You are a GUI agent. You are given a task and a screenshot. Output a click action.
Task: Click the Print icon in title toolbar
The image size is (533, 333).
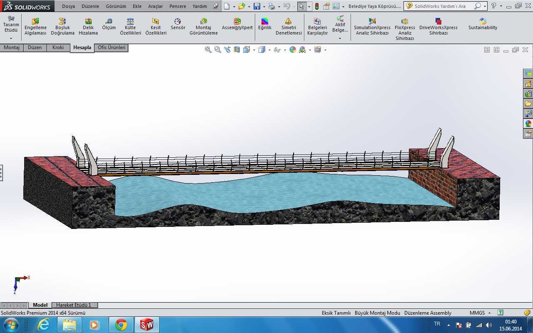271,6
